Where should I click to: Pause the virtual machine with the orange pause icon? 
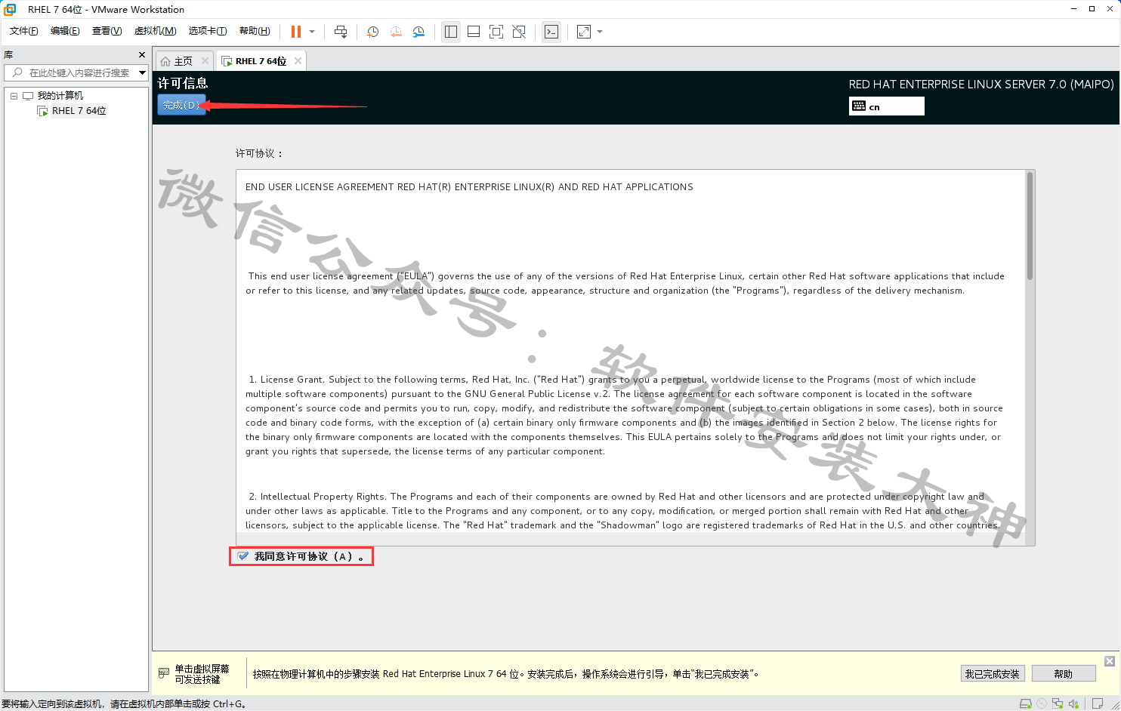(296, 32)
